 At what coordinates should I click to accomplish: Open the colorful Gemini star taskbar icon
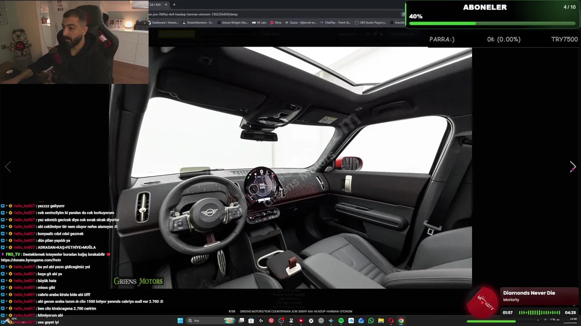(331, 321)
